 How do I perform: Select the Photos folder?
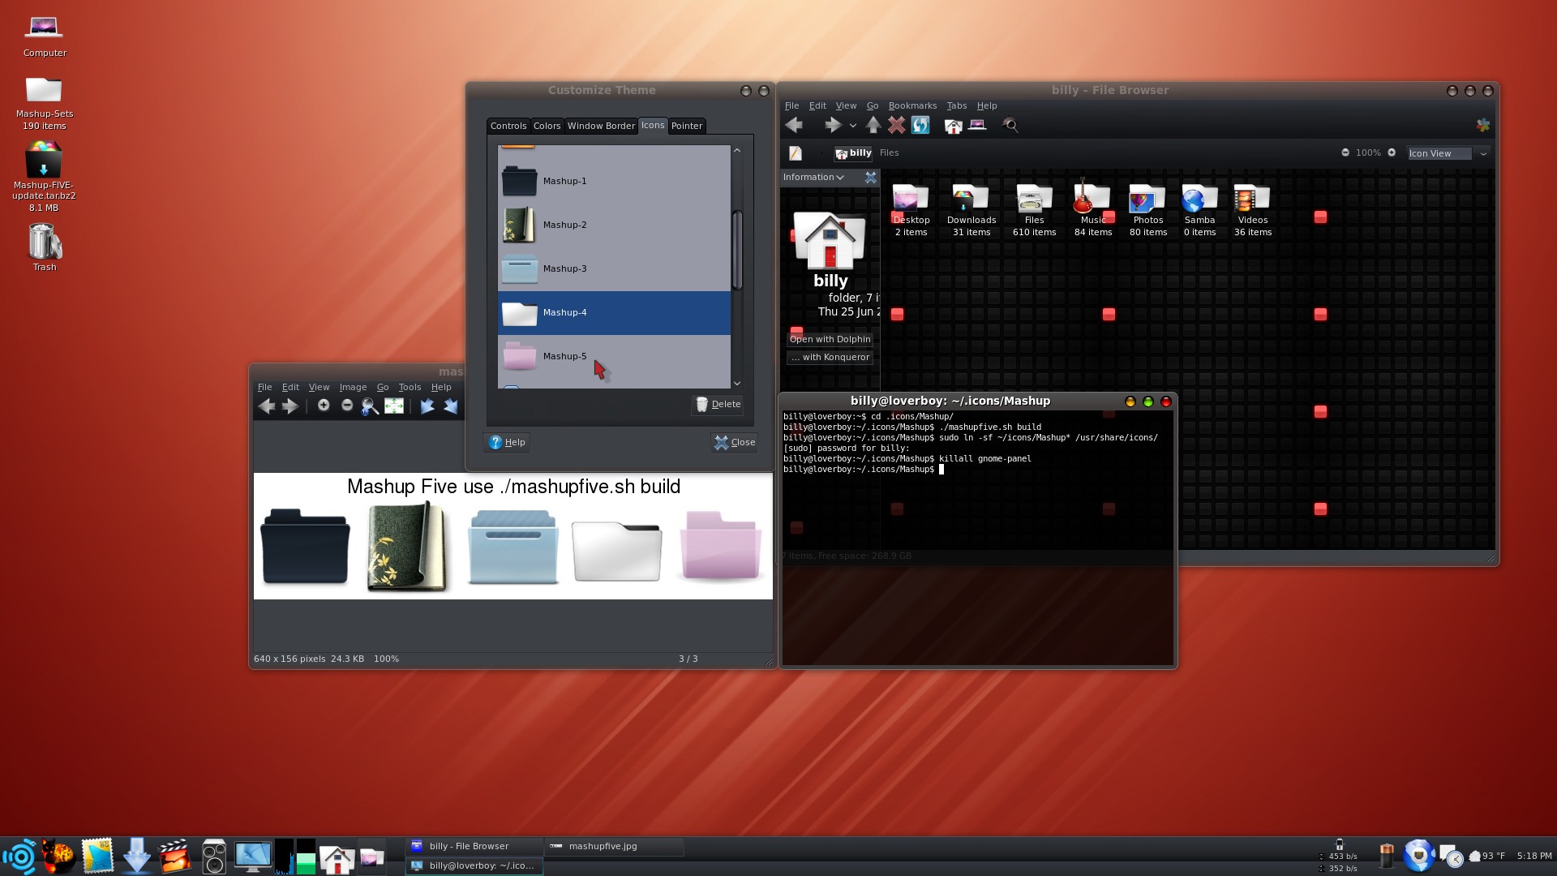click(1147, 211)
